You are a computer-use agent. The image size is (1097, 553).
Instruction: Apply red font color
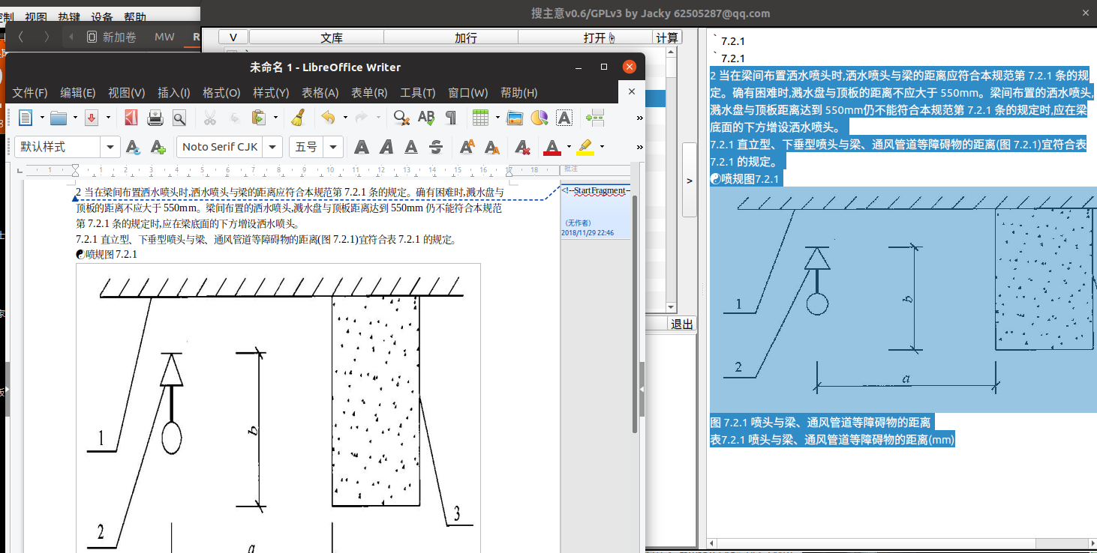[552, 147]
